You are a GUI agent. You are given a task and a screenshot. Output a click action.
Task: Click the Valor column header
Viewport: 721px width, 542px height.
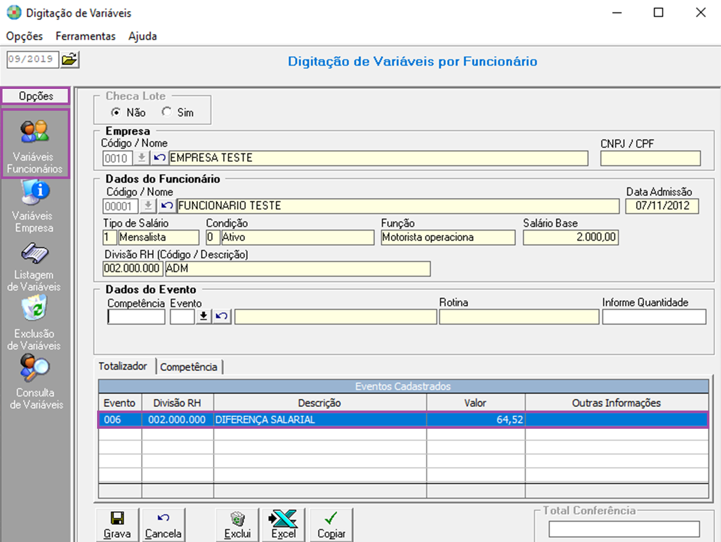coord(476,403)
